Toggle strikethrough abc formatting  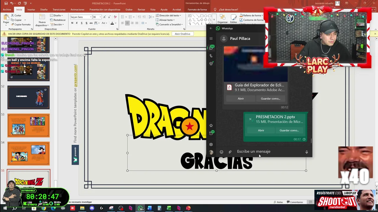tap(91, 23)
